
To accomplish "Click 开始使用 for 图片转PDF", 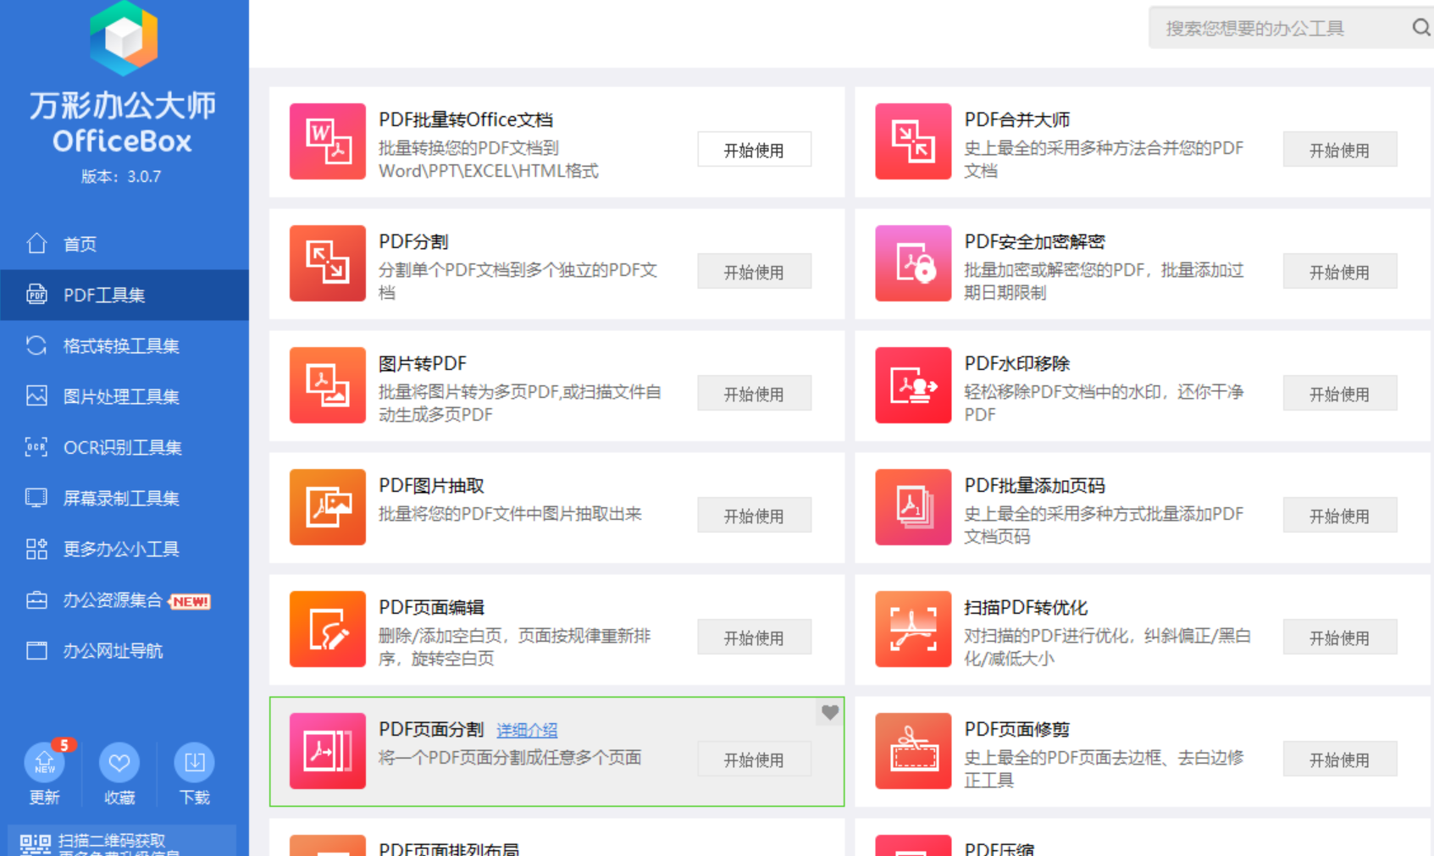I will coord(754,394).
